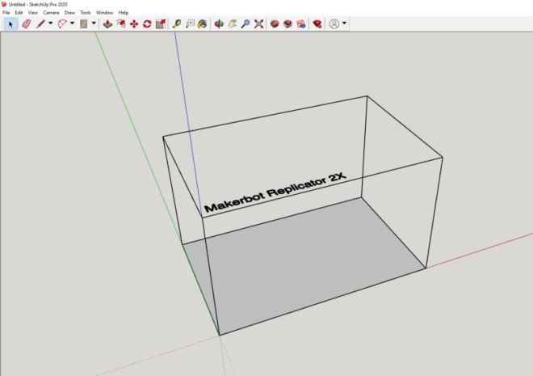Select the Offset tool
533x376 pixels.
click(x=120, y=24)
